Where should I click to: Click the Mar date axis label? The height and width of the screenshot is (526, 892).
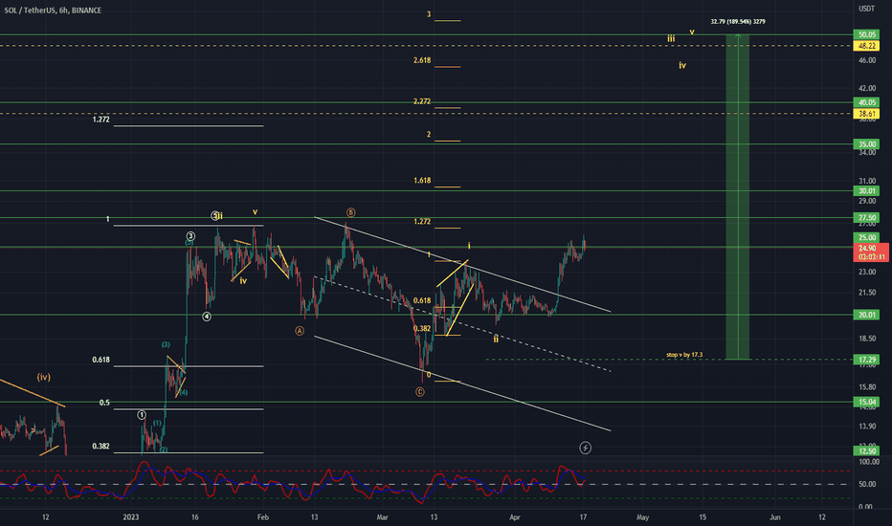(x=382, y=516)
